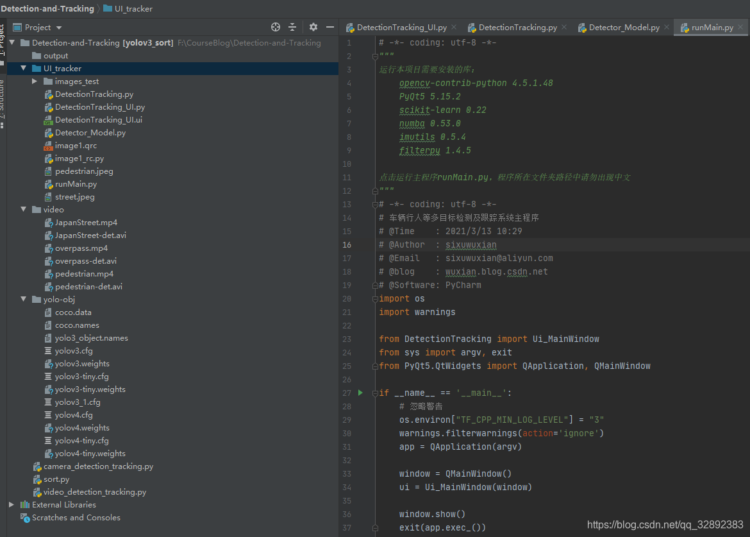Click the locate-in-project crosshair icon
750x537 pixels.
pos(276,28)
